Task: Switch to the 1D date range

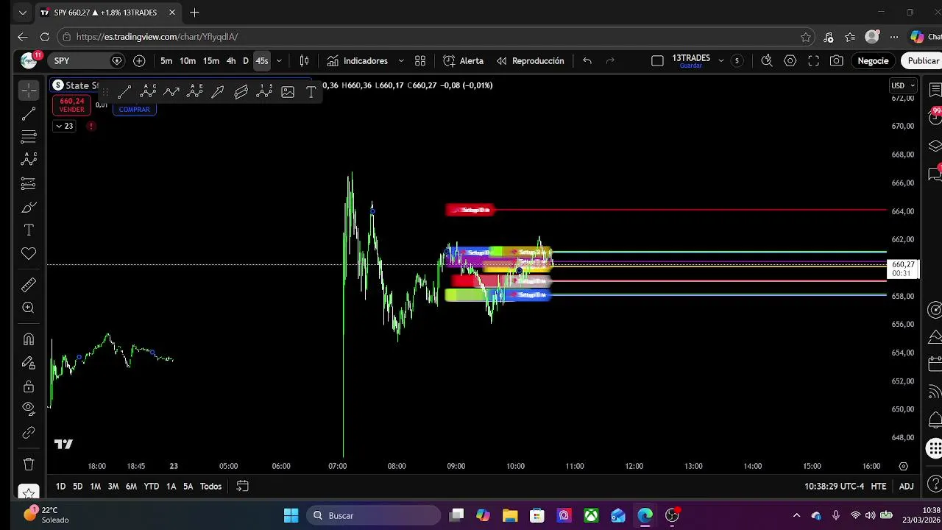Action: [60, 486]
